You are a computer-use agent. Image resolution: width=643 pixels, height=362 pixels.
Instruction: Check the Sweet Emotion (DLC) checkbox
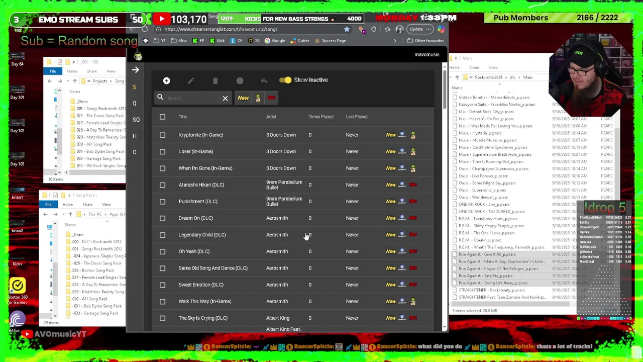tap(162, 285)
